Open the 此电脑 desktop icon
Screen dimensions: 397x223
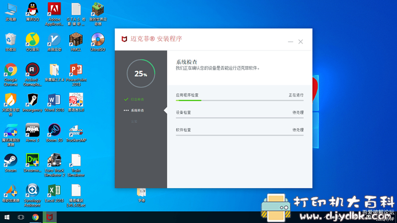pos(10,12)
